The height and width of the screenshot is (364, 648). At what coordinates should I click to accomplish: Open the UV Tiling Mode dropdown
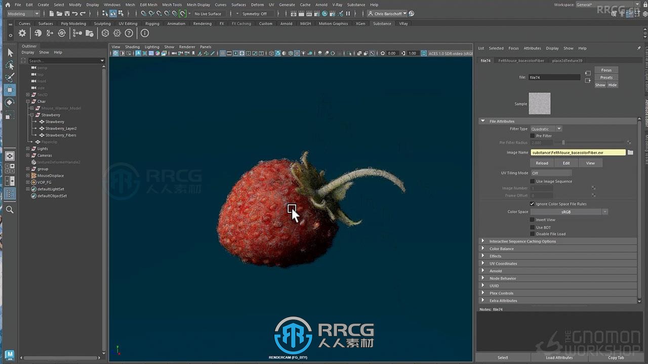pos(550,173)
